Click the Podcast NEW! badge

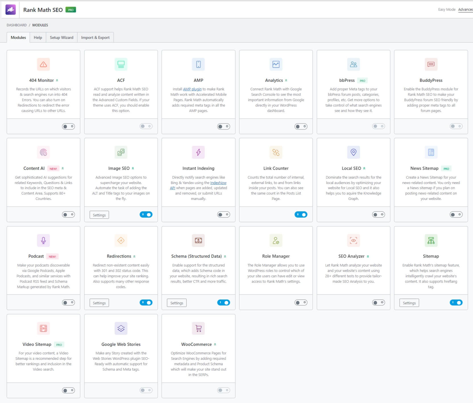52,257
